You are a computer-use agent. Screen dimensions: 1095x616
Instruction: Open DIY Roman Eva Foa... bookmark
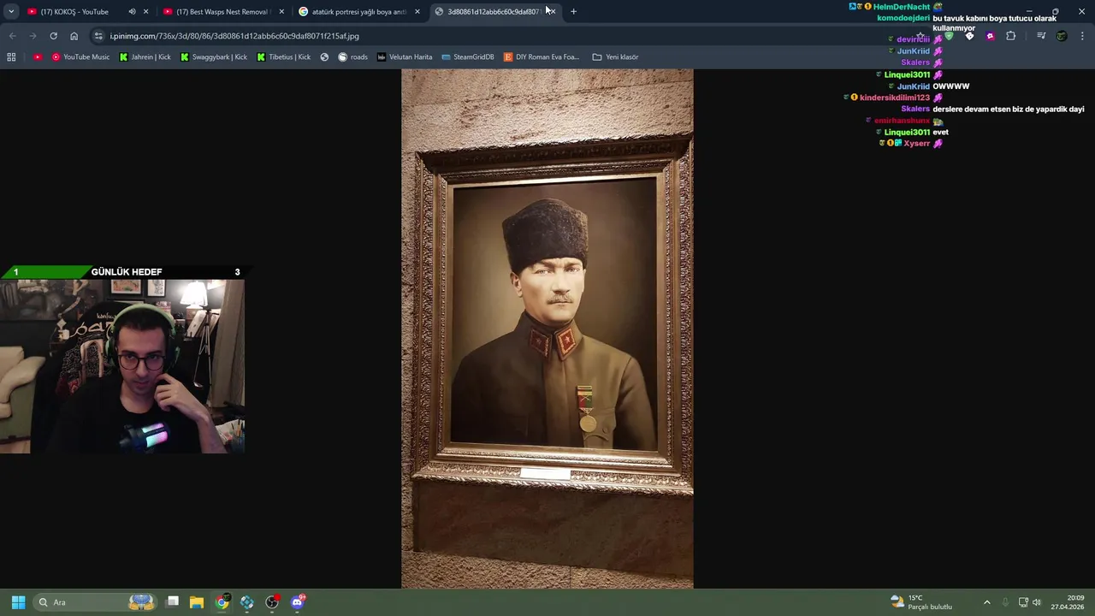tap(542, 57)
